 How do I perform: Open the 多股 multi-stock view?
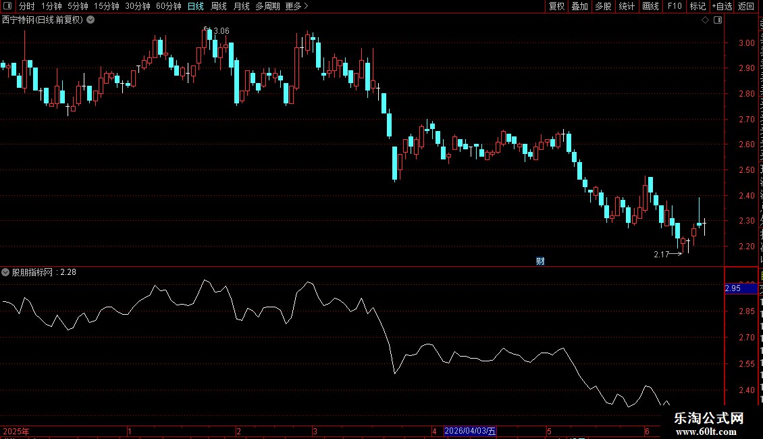click(x=603, y=6)
